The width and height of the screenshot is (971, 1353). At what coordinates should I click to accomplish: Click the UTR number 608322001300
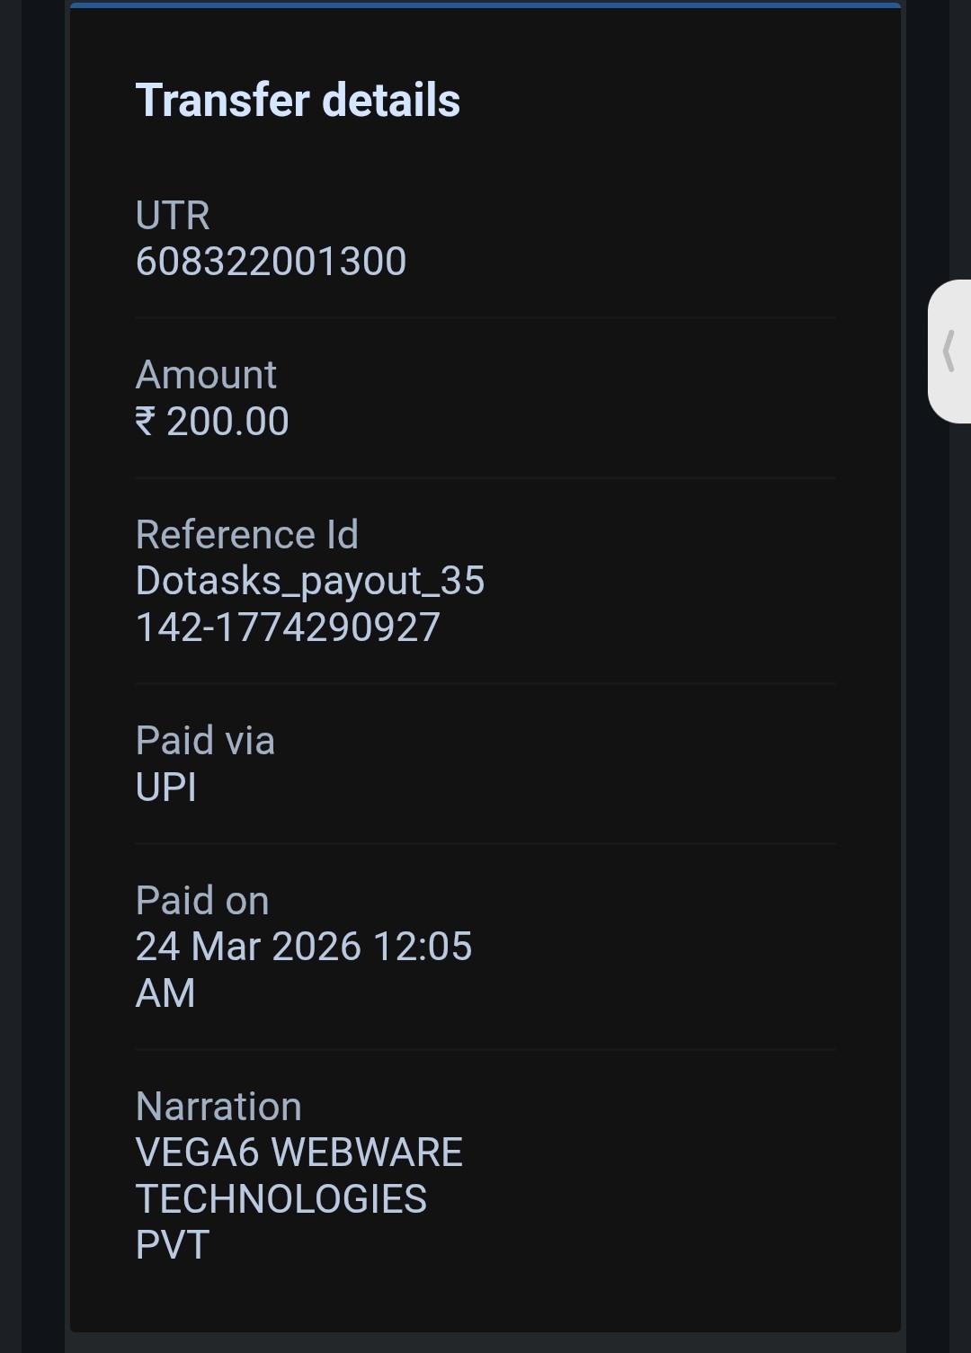point(271,262)
